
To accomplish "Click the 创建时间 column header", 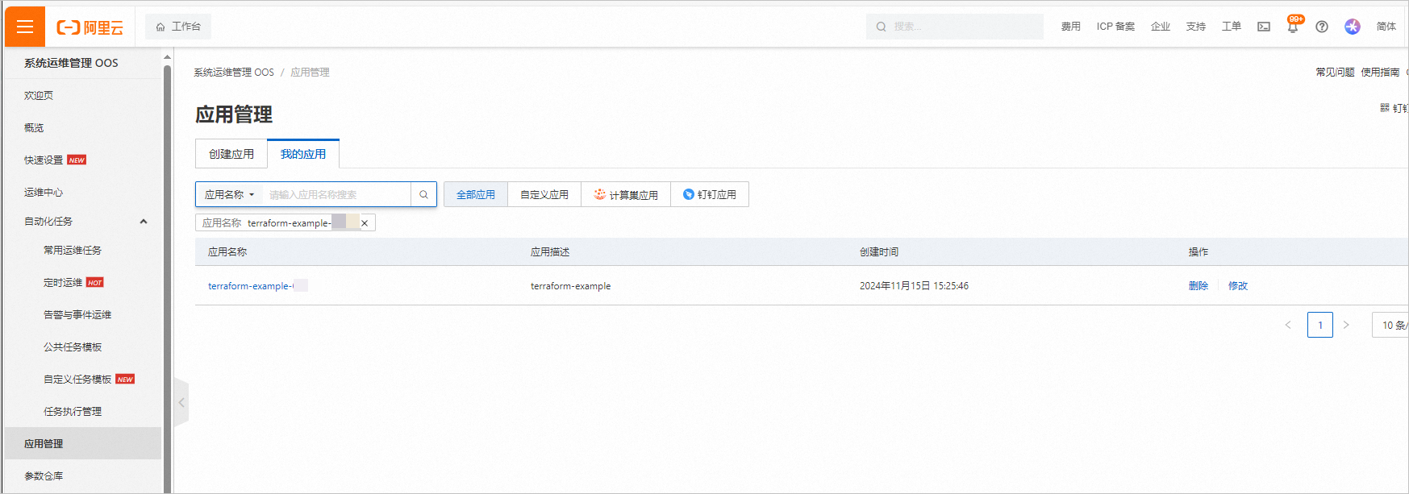I will pyautogui.click(x=879, y=252).
